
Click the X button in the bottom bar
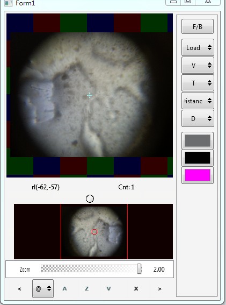tap(136, 289)
